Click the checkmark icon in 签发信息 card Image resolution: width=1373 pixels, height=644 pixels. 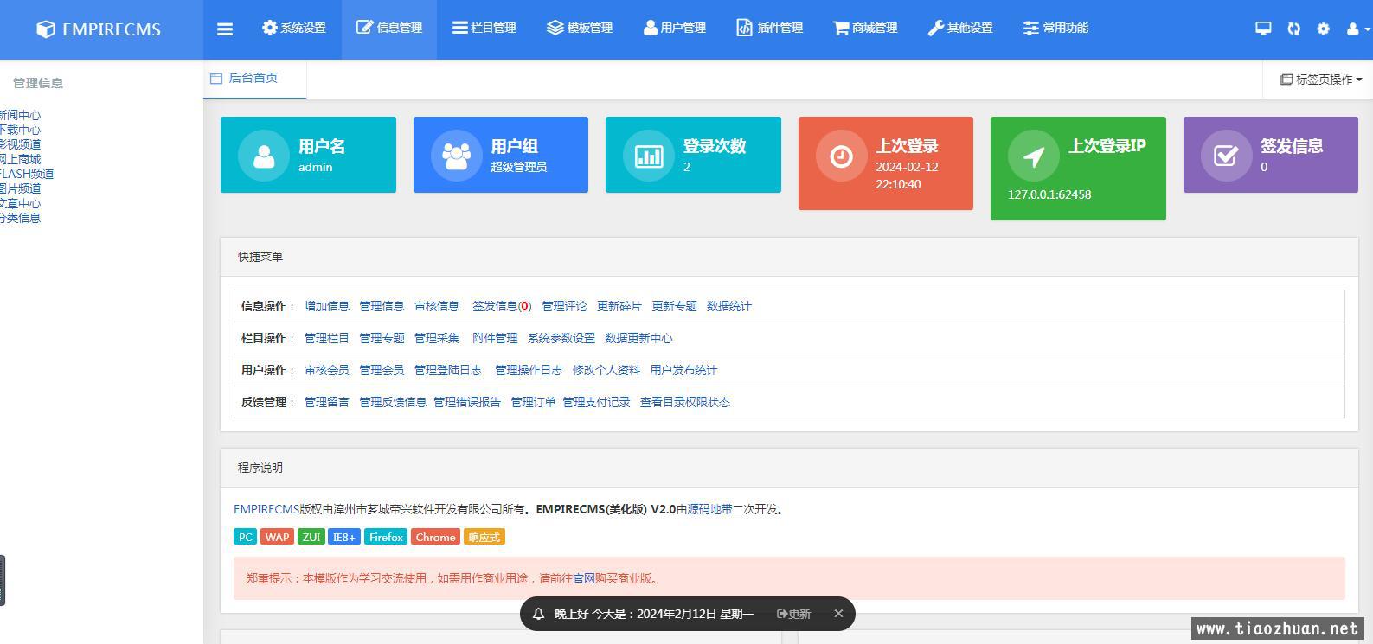(1226, 156)
